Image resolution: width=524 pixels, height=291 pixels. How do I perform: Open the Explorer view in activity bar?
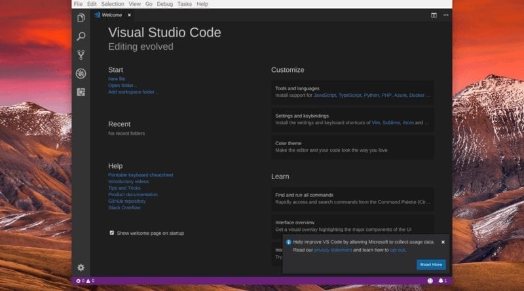coord(81,18)
